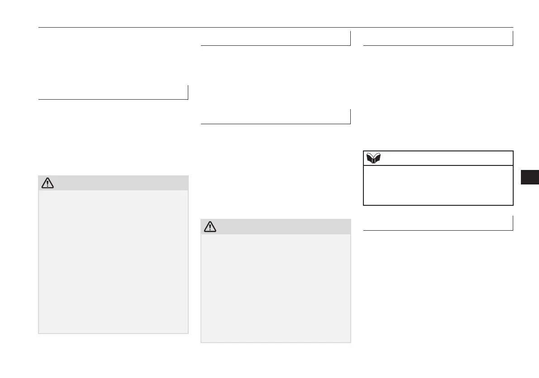
Task: Click the blank space between right top heading and note
Action: tap(438, 97)
